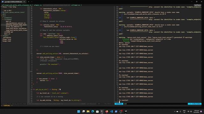Click 'Step 4: convert to celsius' comment
This screenshot has width=204, height=114.
coord(52,21)
